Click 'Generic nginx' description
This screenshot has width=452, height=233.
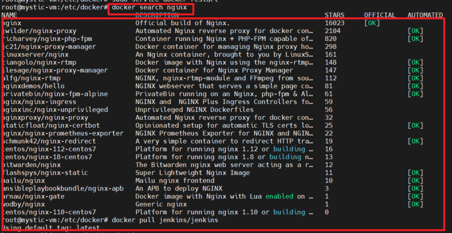coord(161,204)
